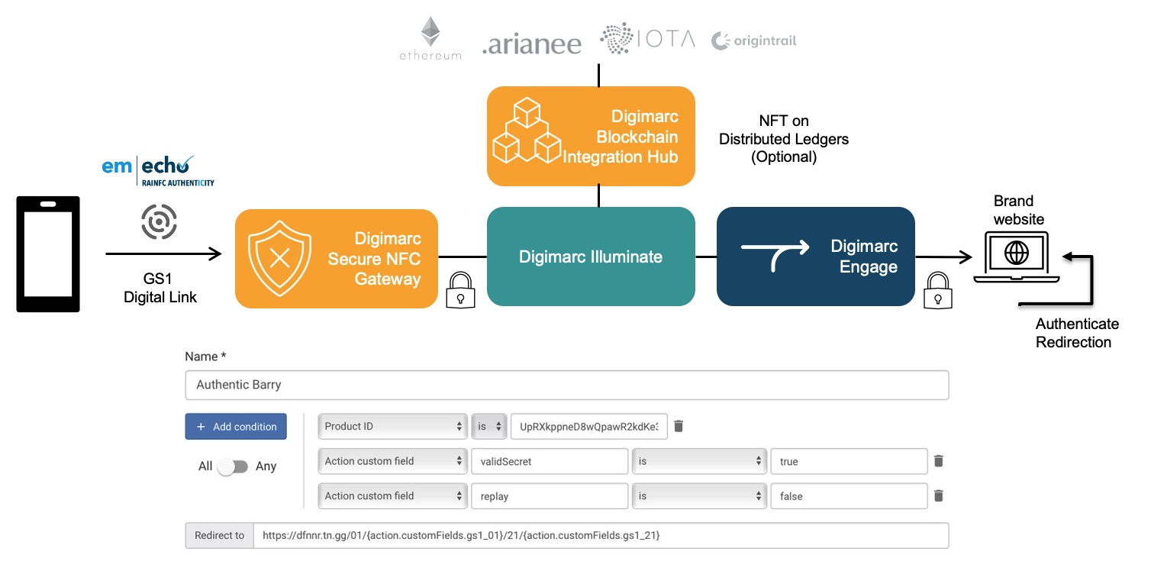Click the replay custom field name input
This screenshot has height=568, width=1151.
click(x=550, y=495)
